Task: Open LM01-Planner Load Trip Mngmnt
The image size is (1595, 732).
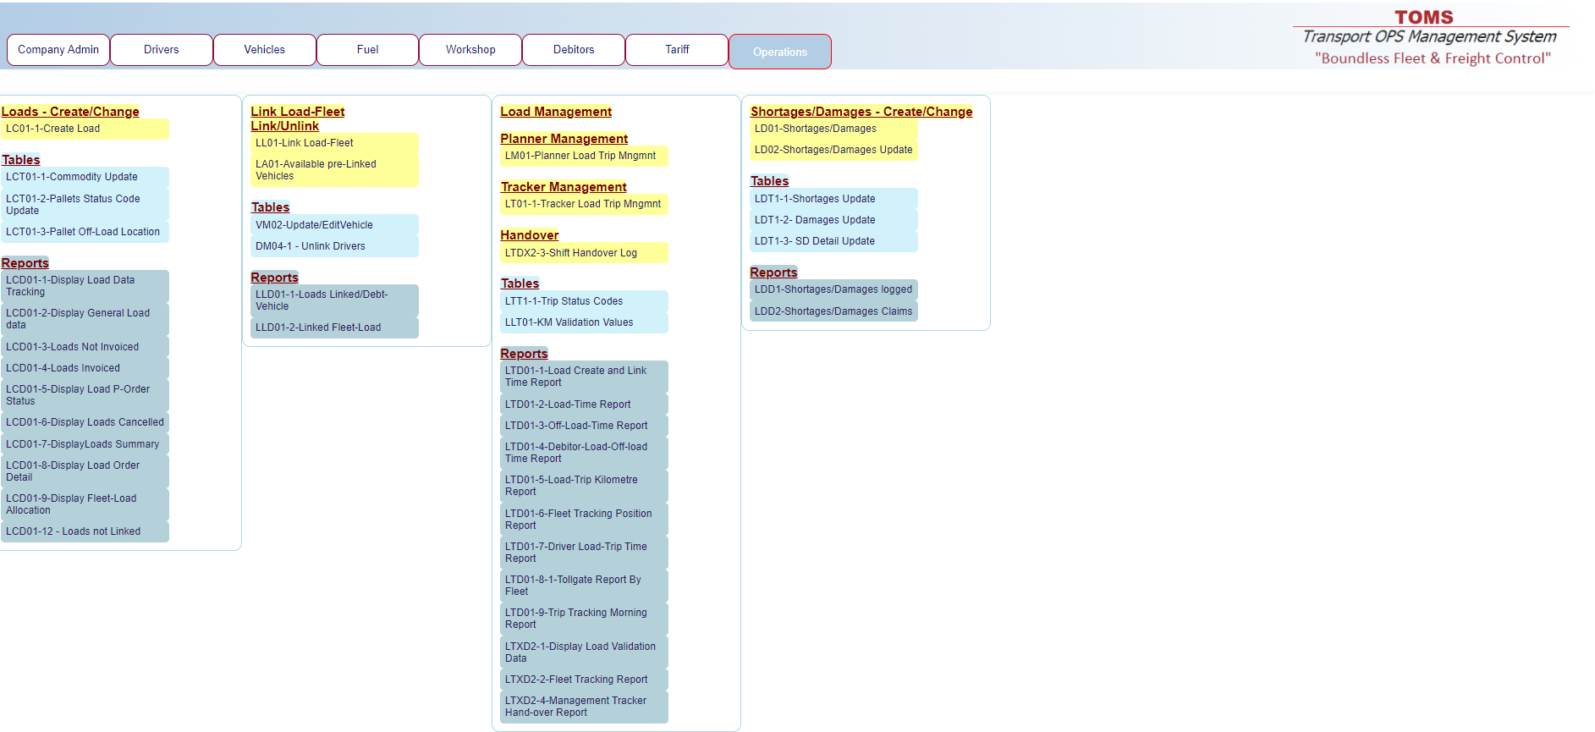Action: pyautogui.click(x=580, y=156)
